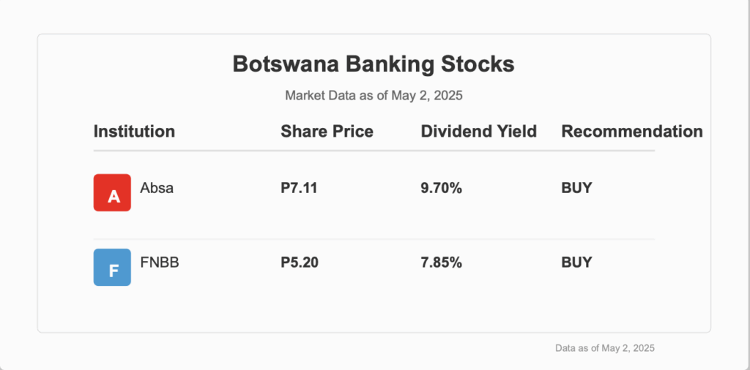
Task: Select the Absa institution name
Action: point(157,188)
